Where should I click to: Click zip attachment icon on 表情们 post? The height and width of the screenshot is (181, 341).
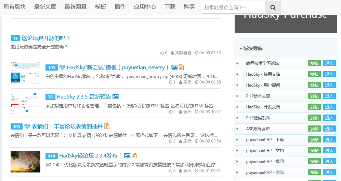107,126
